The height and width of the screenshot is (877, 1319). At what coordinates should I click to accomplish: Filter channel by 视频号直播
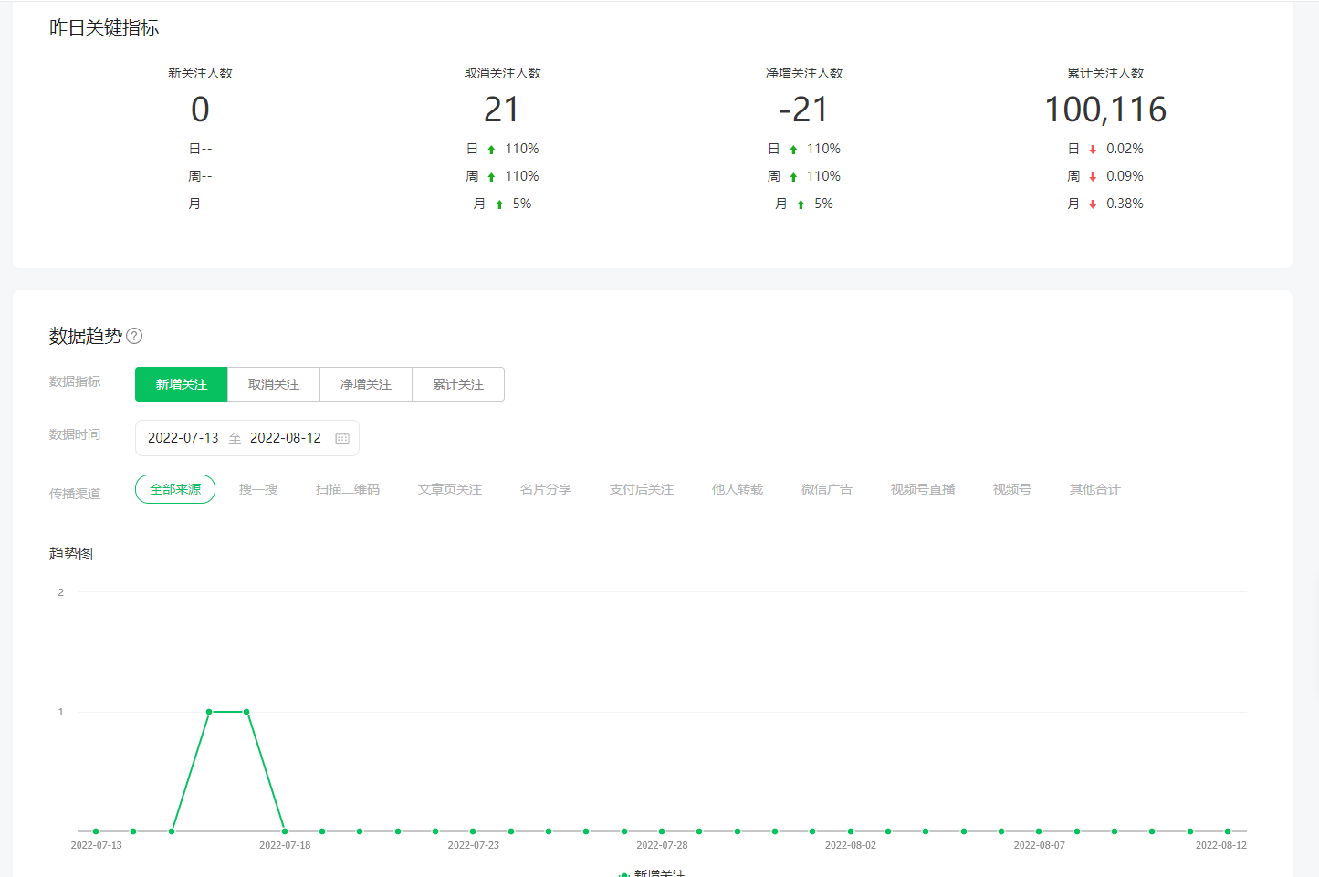click(x=923, y=489)
